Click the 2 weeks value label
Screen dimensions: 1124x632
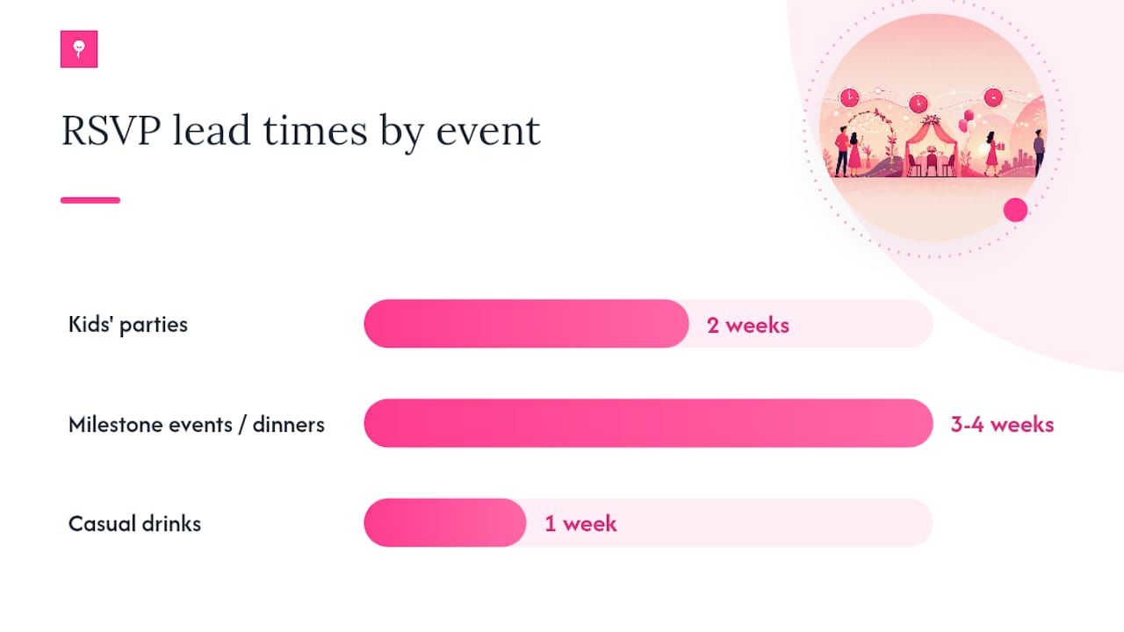748,326
